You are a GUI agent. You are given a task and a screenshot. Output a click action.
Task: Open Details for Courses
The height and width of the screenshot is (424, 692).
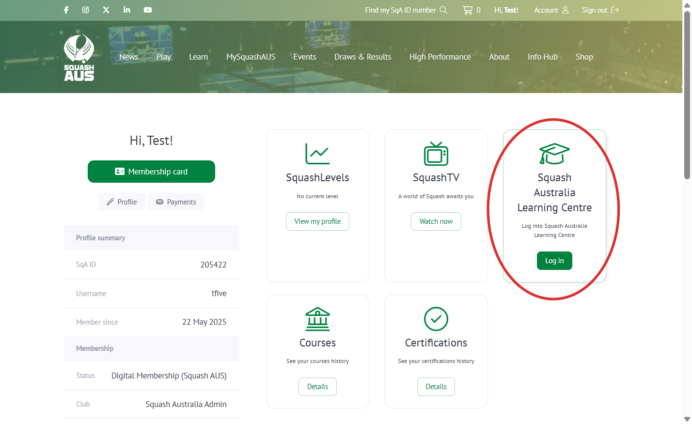(317, 387)
